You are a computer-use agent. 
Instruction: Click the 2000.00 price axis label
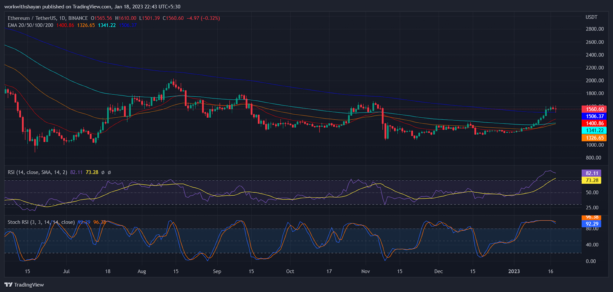coord(595,81)
